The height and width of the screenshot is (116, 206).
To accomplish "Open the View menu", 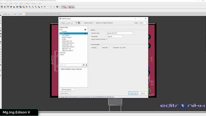I will pyautogui.click(x=11, y=4).
